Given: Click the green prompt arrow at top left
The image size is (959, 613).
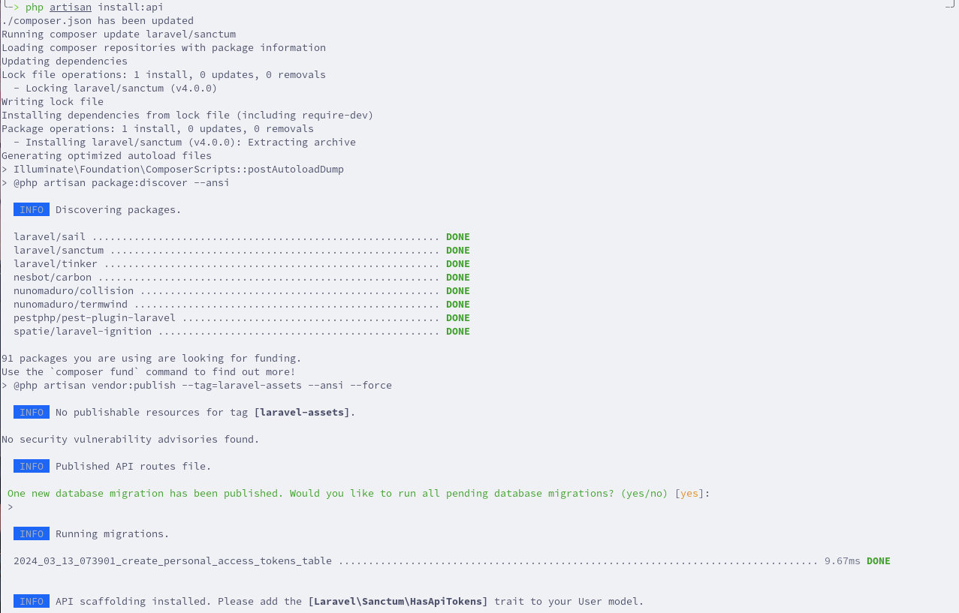Looking at the screenshot, I should (x=11, y=7).
